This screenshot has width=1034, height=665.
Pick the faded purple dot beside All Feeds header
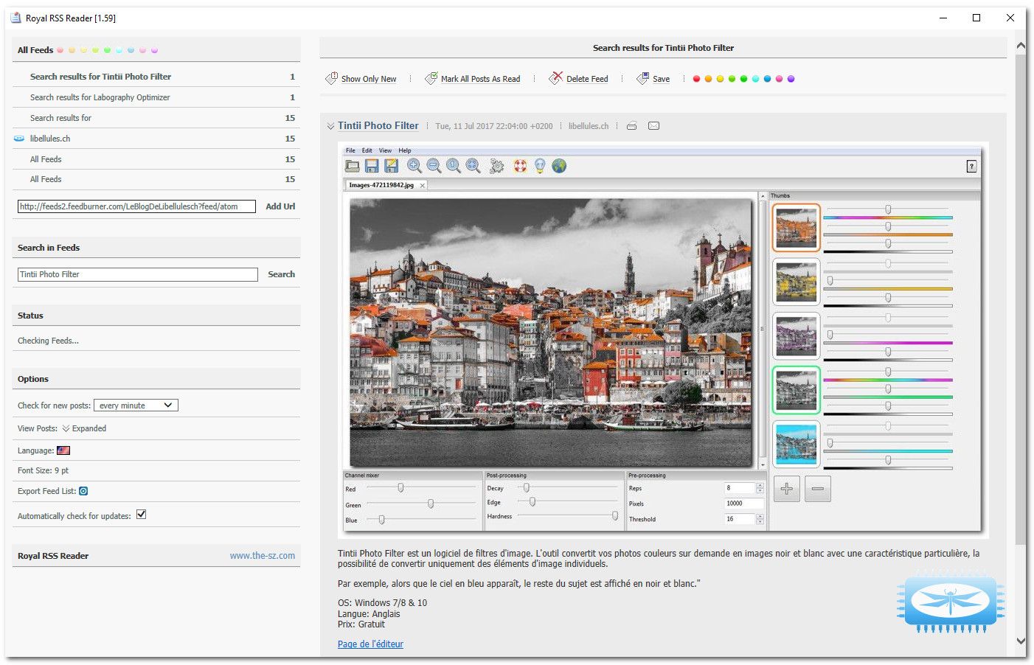point(155,51)
